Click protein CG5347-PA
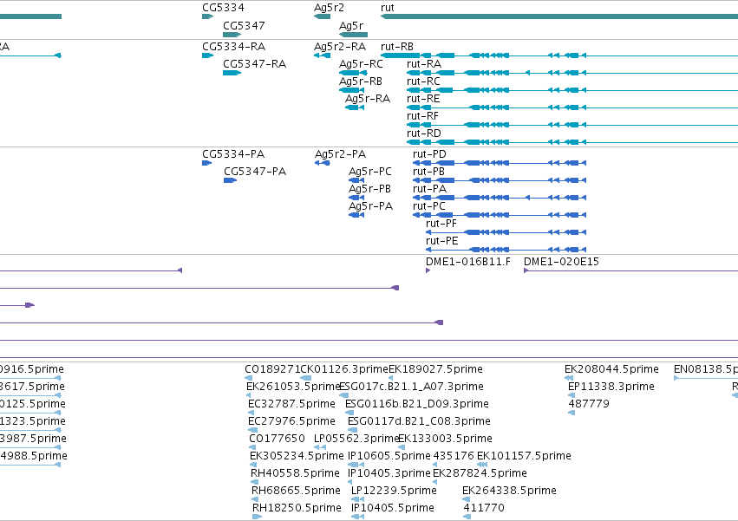The image size is (738, 521). (x=230, y=180)
